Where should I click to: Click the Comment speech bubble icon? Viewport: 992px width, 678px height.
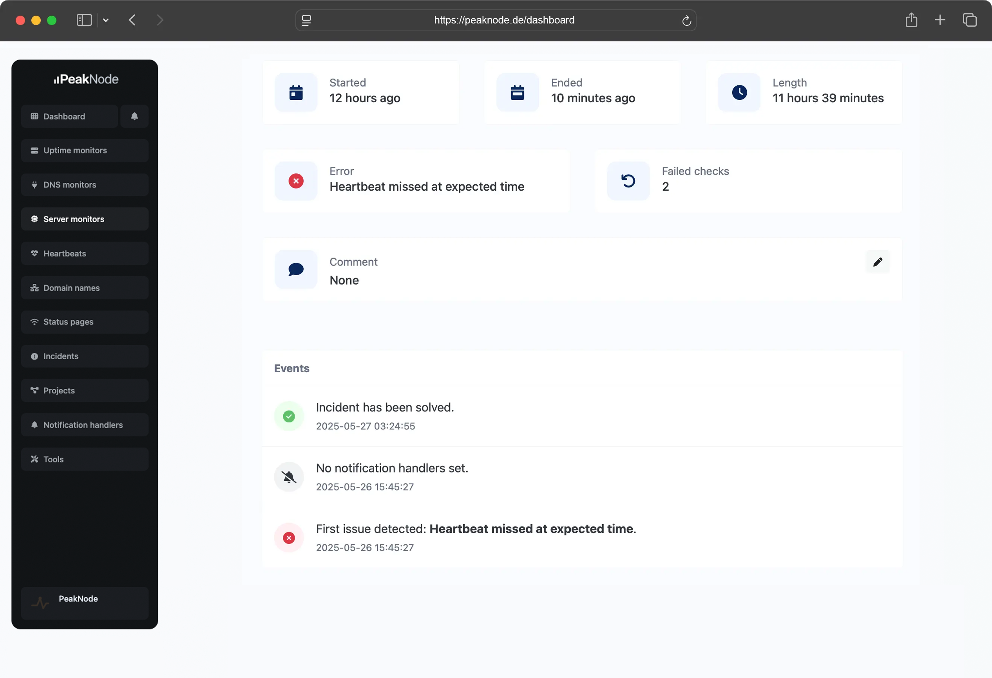[296, 269]
